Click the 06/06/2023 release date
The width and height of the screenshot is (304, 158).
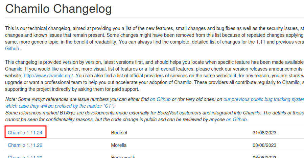point(264,157)
